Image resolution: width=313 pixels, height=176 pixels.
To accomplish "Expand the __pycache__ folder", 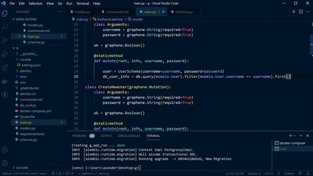I will 28,54.
